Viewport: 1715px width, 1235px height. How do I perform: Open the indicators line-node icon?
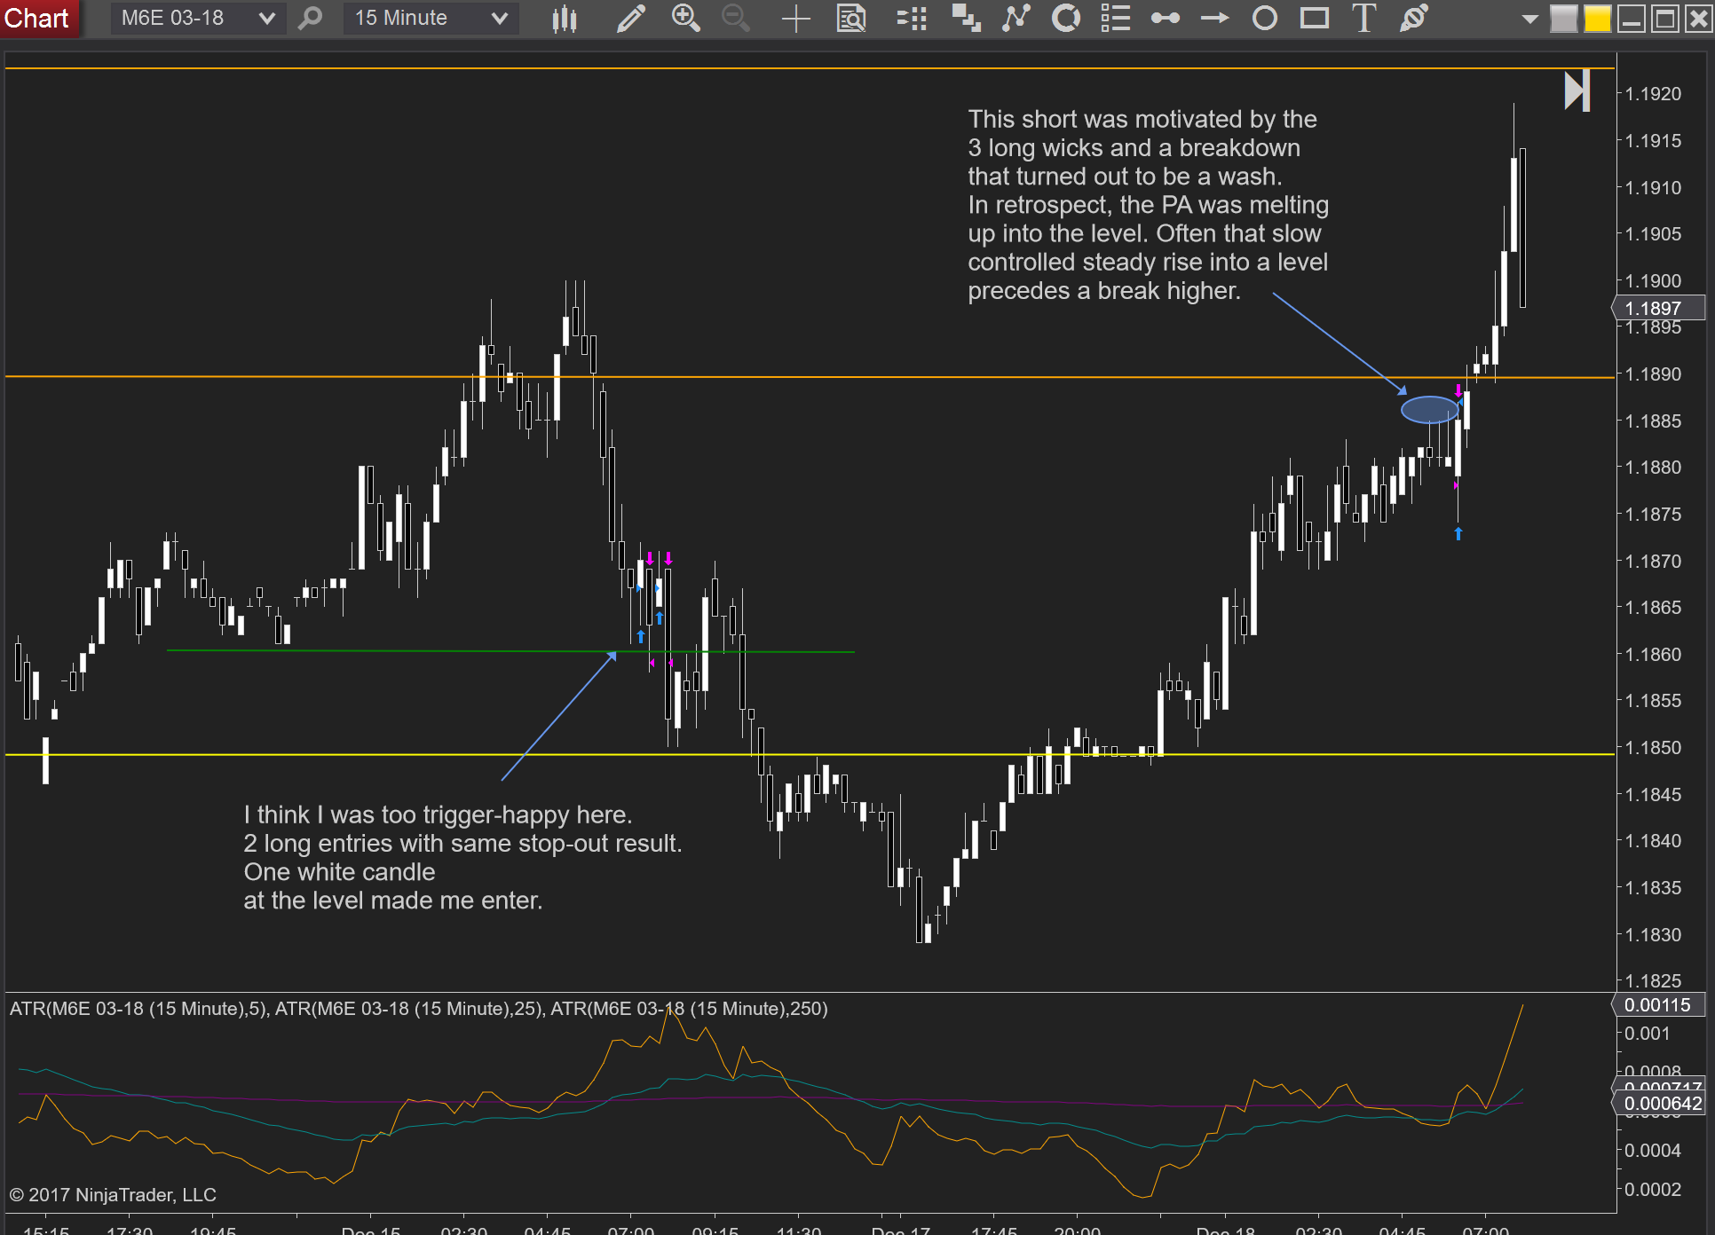1016,18
